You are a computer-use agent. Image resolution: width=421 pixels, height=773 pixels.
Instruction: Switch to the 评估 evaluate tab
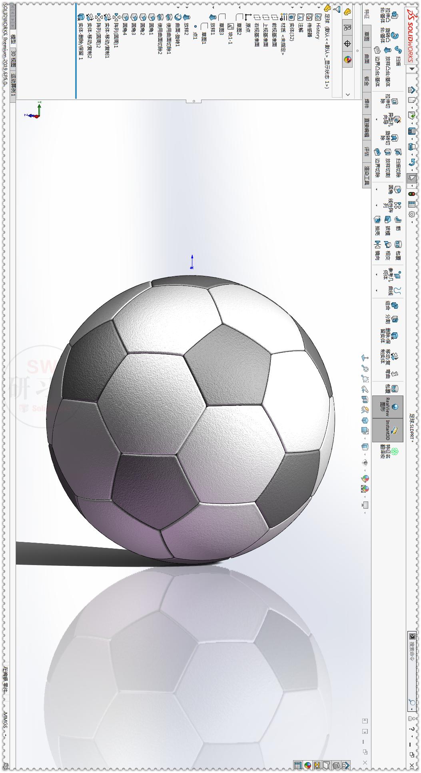(367, 151)
